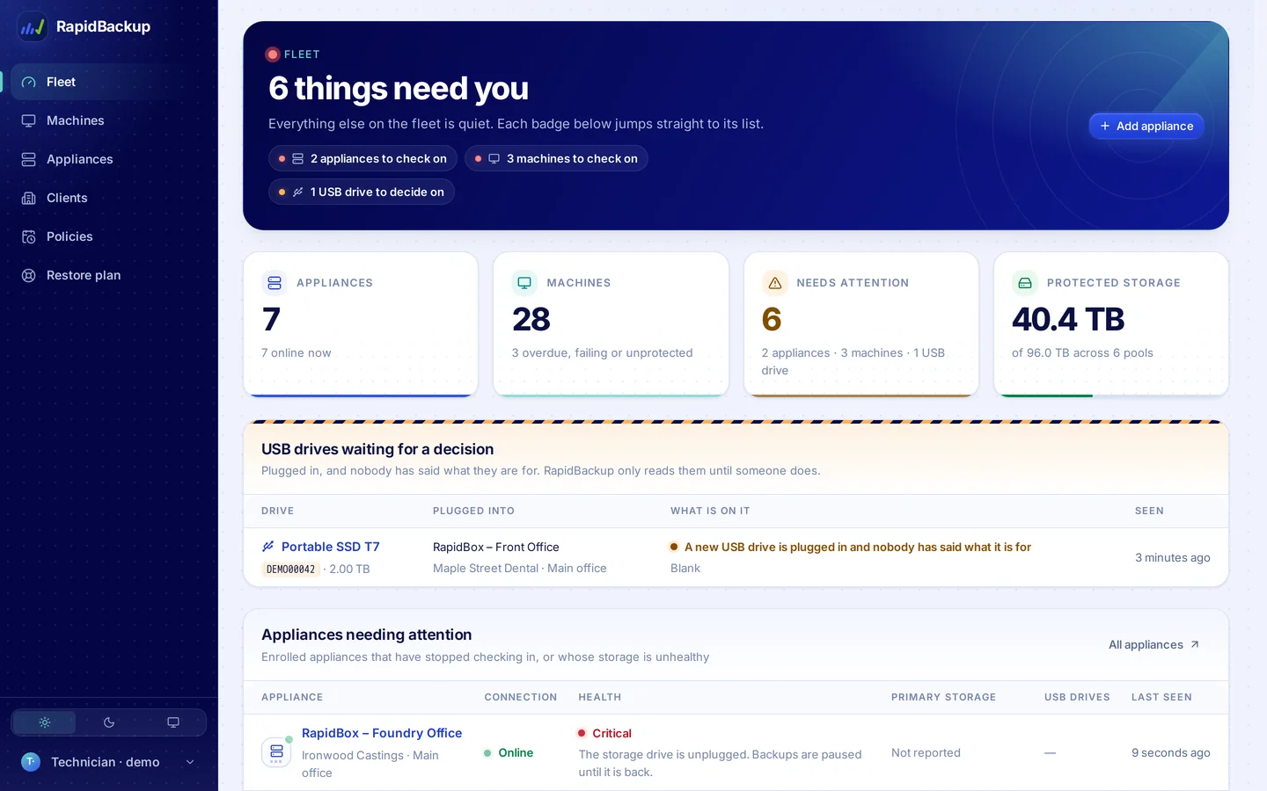This screenshot has height=791, width=1267.
Task: Click the Online connection status
Action: click(509, 752)
